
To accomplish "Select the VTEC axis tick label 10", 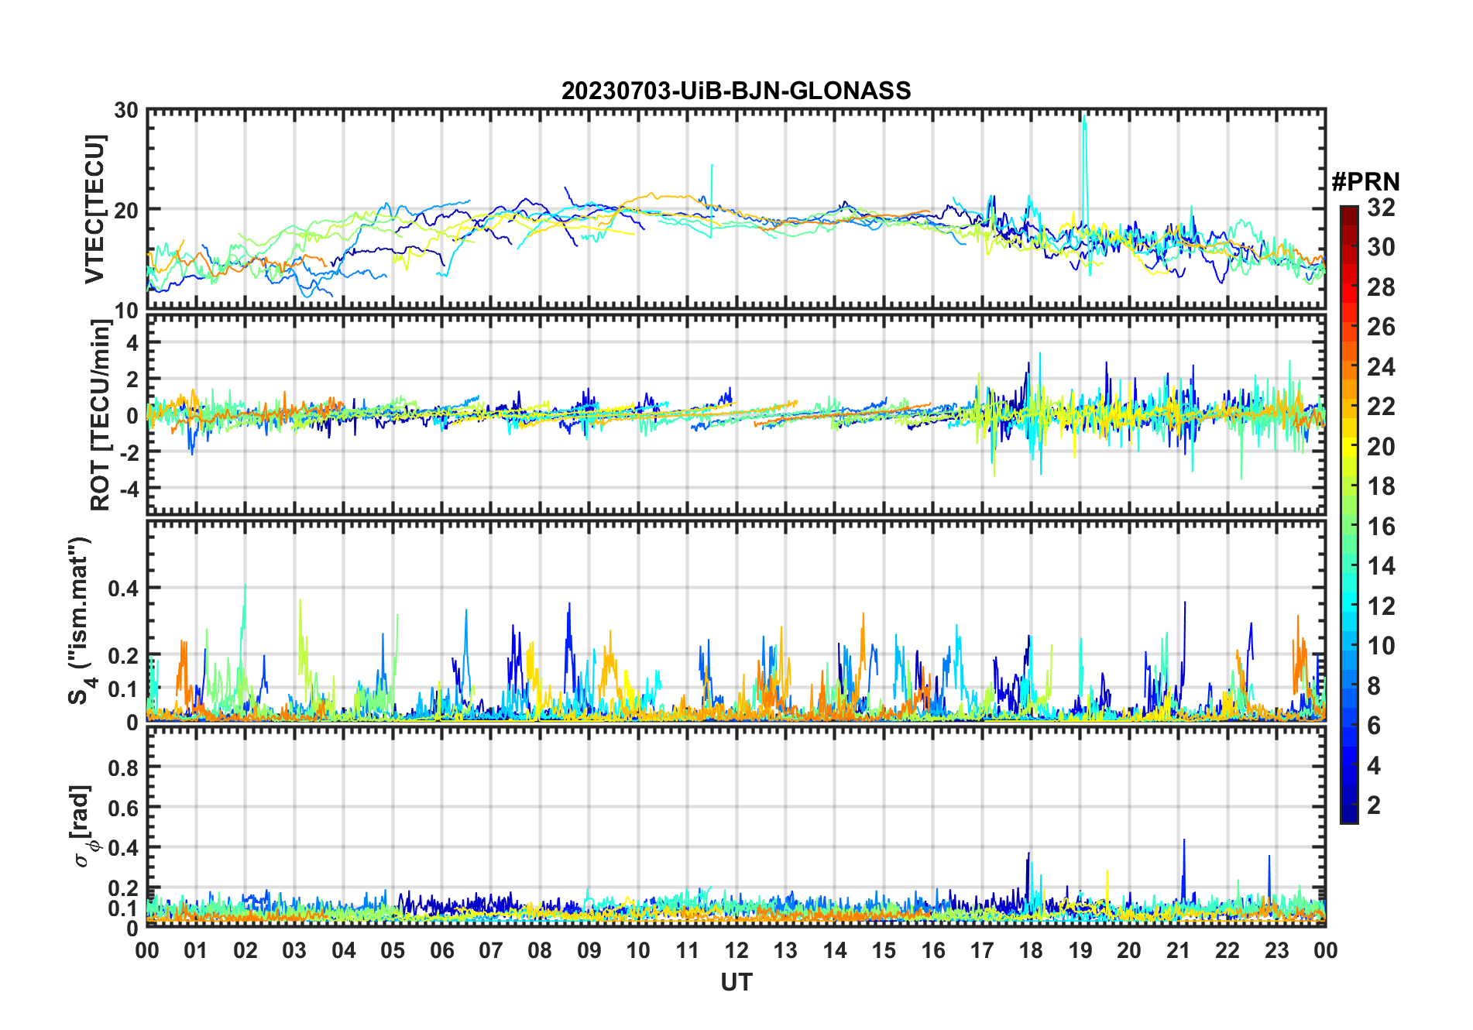I will (126, 310).
